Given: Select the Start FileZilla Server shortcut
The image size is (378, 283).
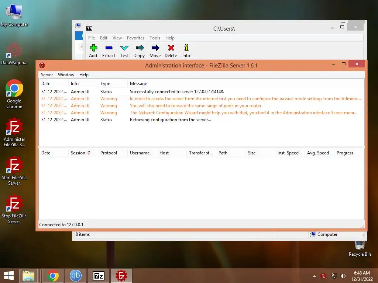Looking at the screenshot, I should (14, 171).
